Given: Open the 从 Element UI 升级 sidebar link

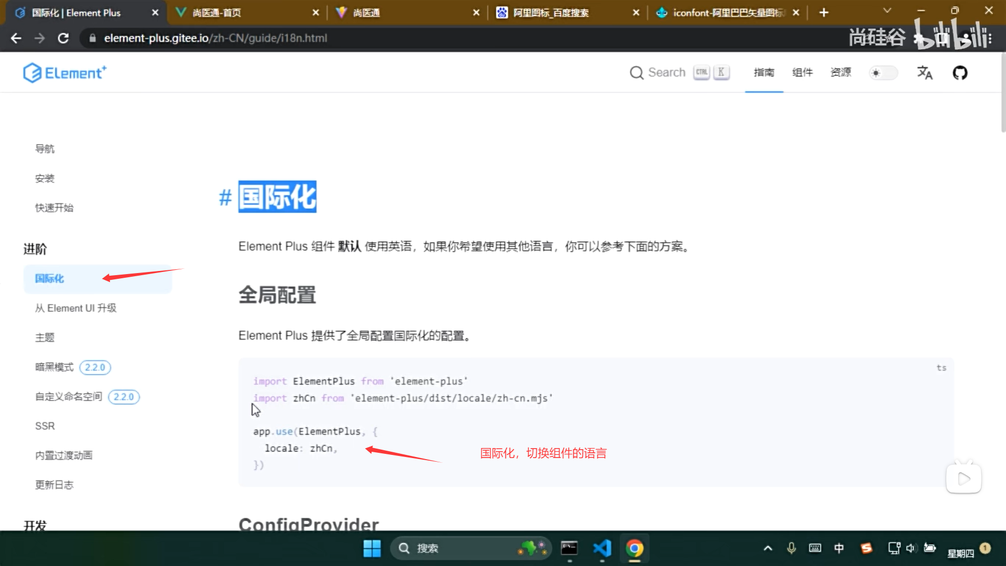Looking at the screenshot, I should point(76,308).
